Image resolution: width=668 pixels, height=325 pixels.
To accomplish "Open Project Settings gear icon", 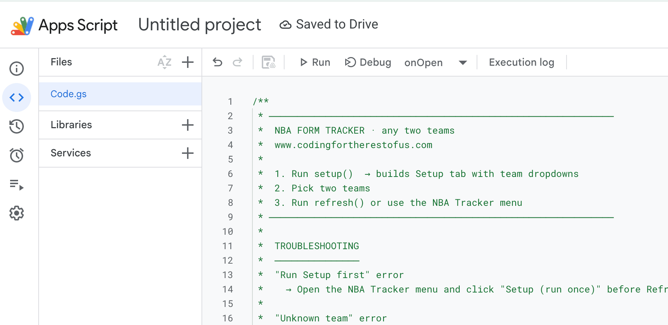I will [x=17, y=213].
